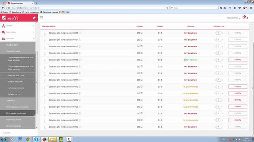The image size is (254, 142).
Task: Buy Бальзам для тела женский №119
Action: tap(238, 100)
